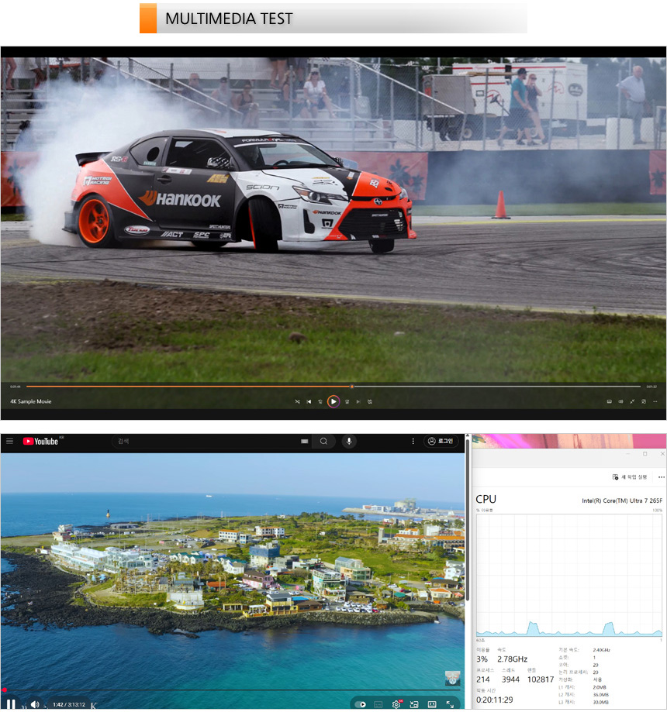Screen dimensions: 667x712
Task: Click the YouTube logo
Action: tap(40, 441)
